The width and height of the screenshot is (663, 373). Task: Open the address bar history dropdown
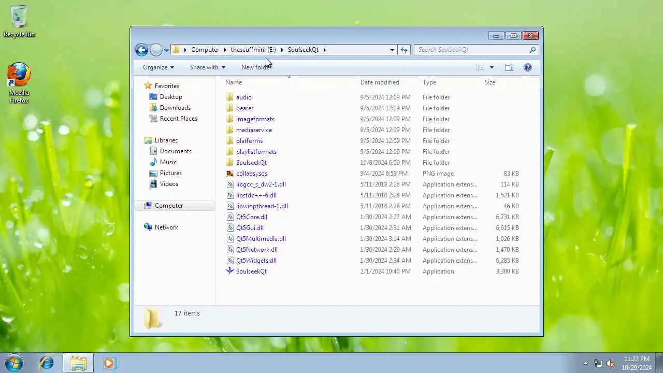point(392,50)
